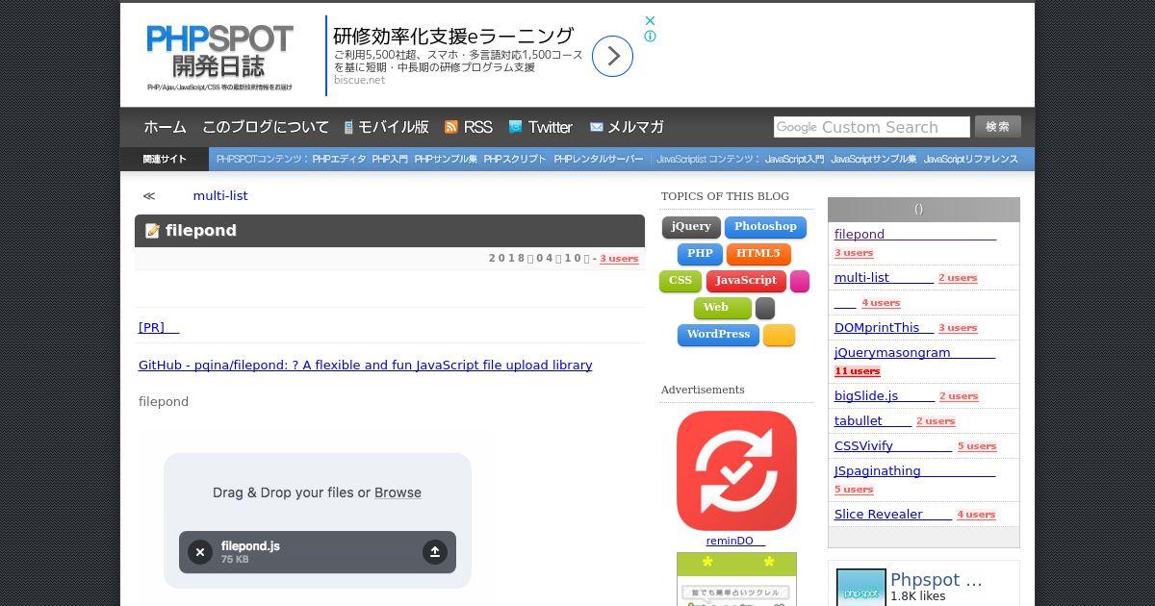
Task: Upload filepond.js with the upload icon
Action: tap(435, 552)
